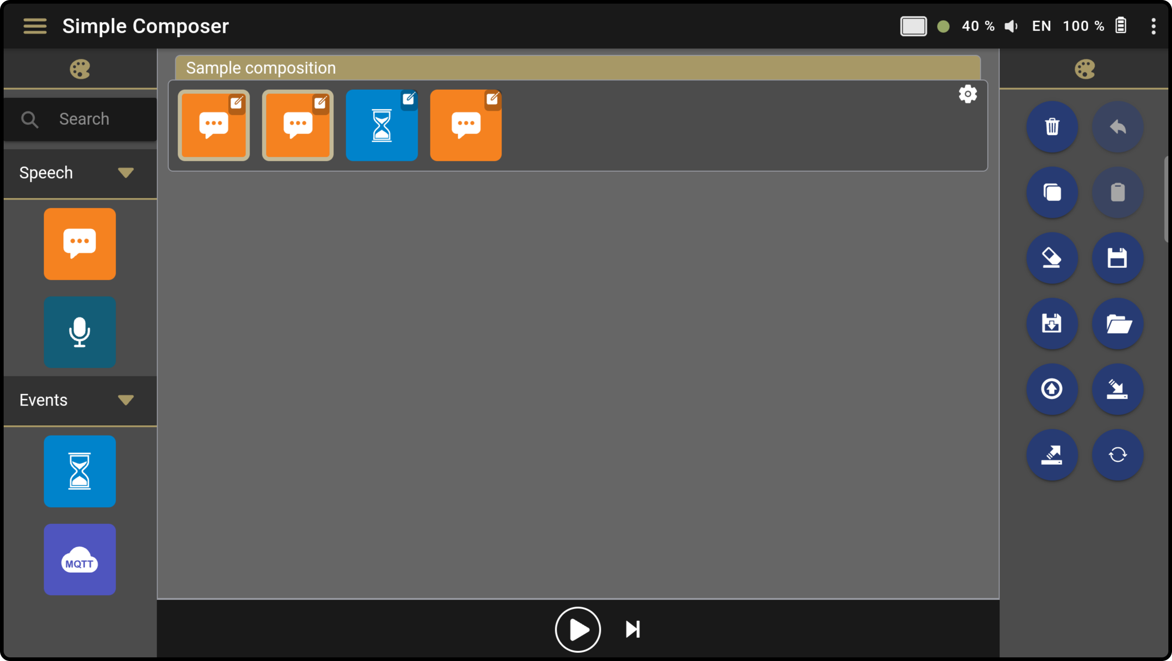Click the Skip Next playback control button

[633, 630]
